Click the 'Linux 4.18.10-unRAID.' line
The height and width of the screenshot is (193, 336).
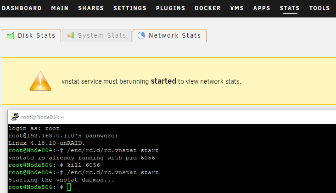47,143
